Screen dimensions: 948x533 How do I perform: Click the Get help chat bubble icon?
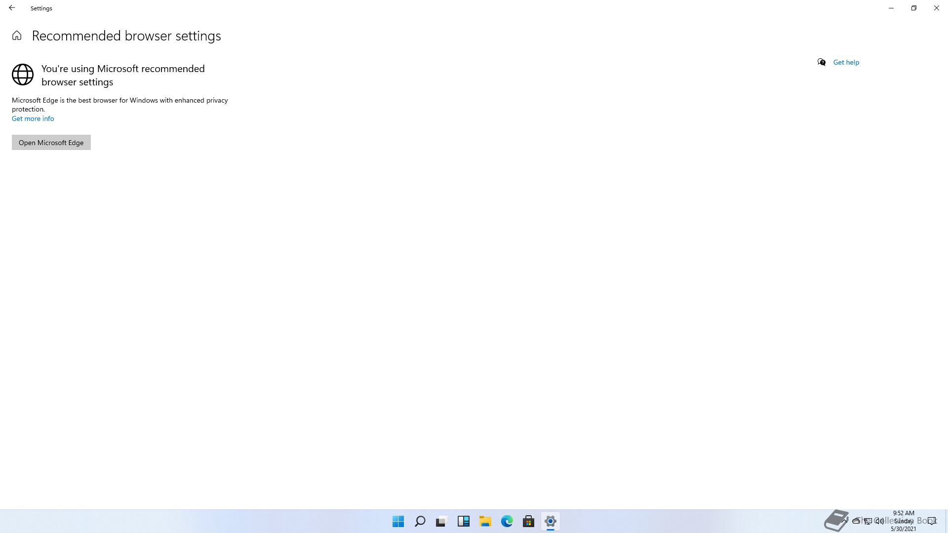click(x=822, y=62)
